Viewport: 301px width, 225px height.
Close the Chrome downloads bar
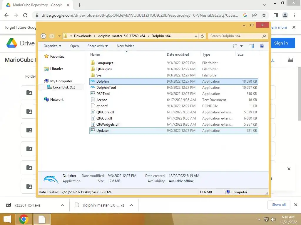pyautogui.click(x=296, y=205)
